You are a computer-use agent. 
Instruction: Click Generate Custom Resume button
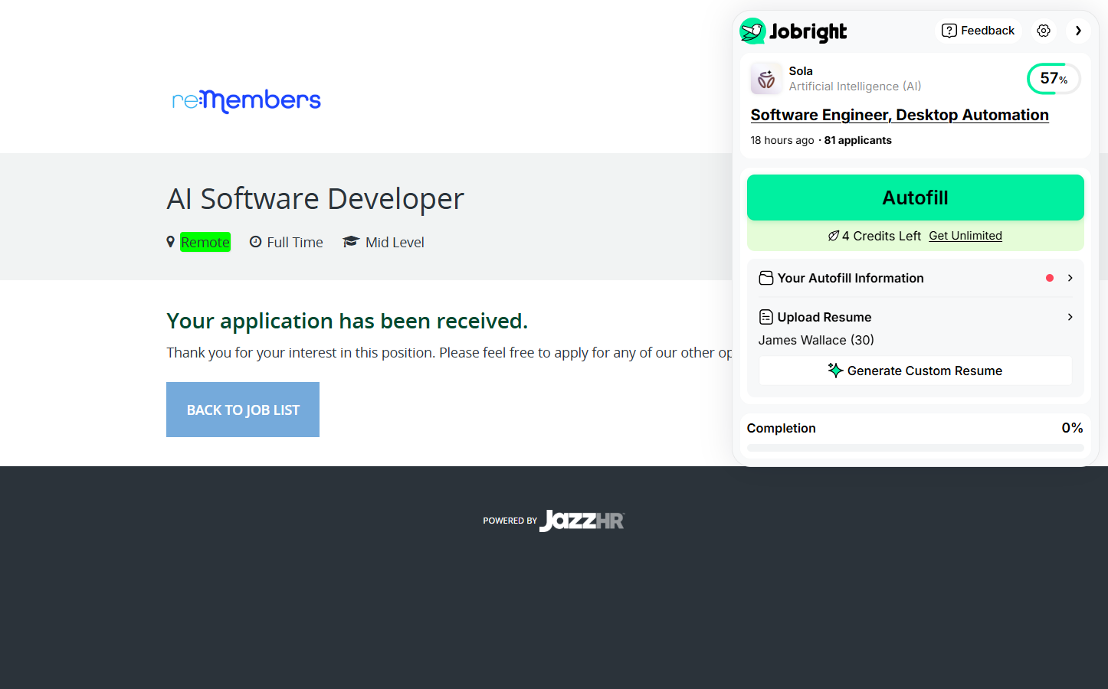(x=915, y=371)
